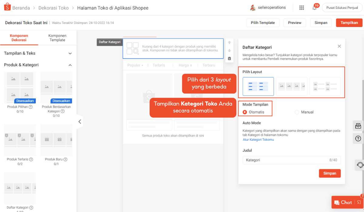Open the apps grid menu icon
The image size is (364, 212).
pos(302,8)
